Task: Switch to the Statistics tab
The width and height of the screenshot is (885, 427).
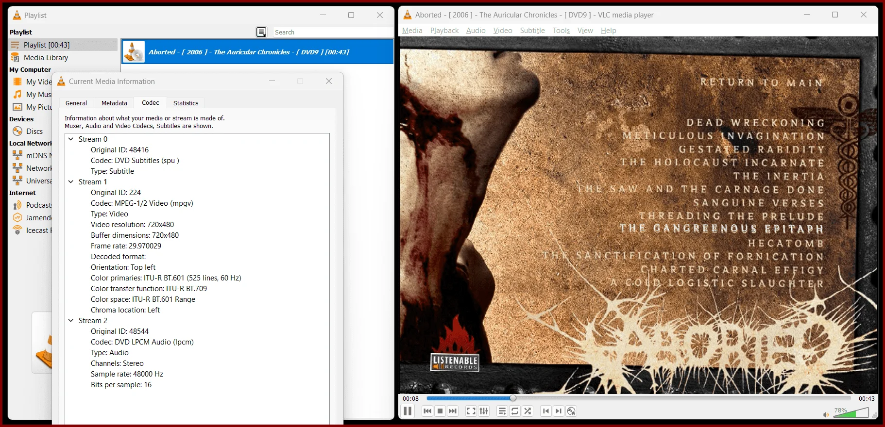Action: pos(186,103)
